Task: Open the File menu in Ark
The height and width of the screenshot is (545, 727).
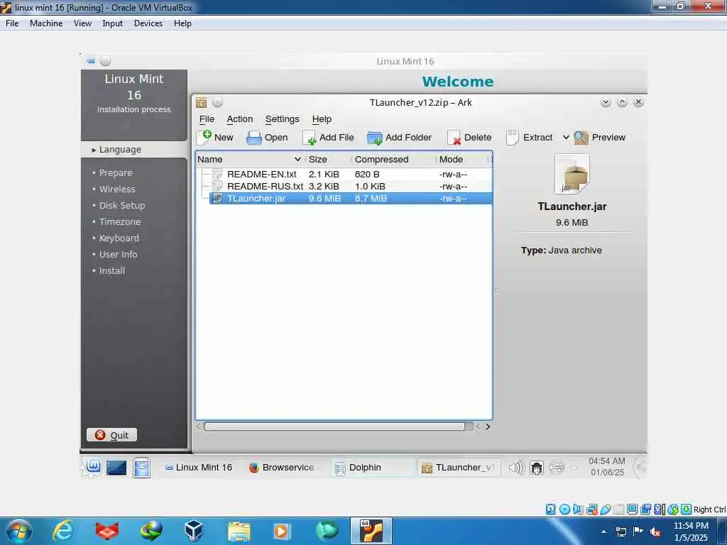Action: pos(207,119)
